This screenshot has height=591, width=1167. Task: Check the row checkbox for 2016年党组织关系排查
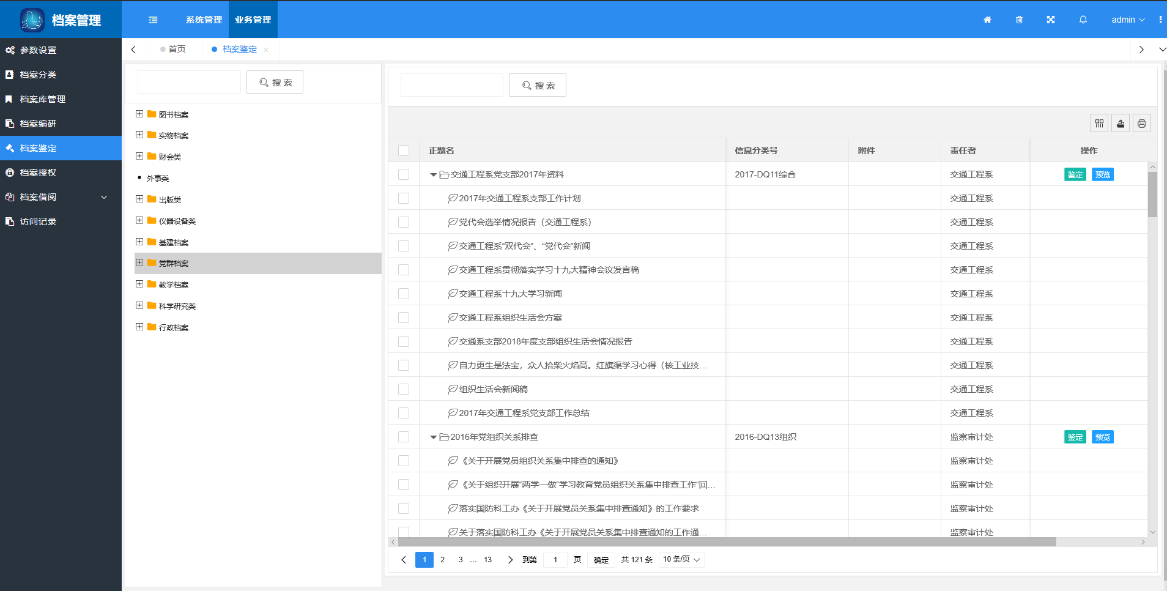coord(404,436)
